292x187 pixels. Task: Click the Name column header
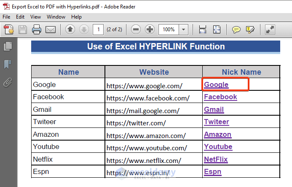(x=68, y=72)
